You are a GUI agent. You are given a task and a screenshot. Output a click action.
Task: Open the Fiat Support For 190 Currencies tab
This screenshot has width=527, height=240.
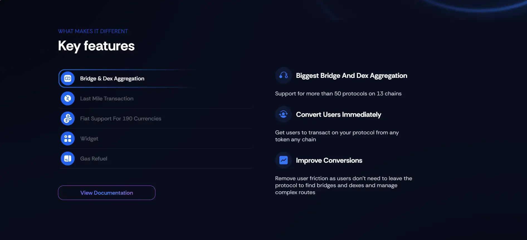tap(121, 119)
